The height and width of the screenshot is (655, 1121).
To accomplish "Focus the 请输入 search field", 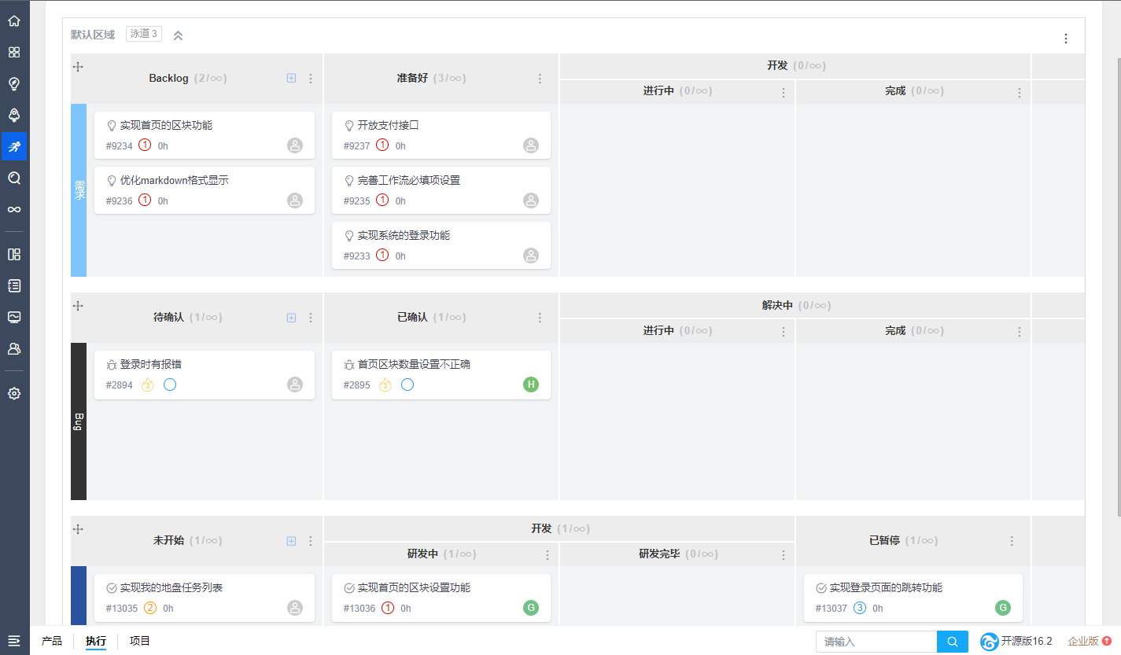I will [x=876, y=642].
